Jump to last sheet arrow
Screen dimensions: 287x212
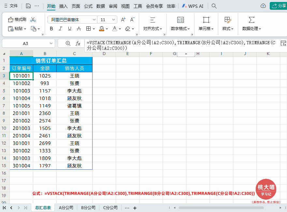click(x=26, y=208)
